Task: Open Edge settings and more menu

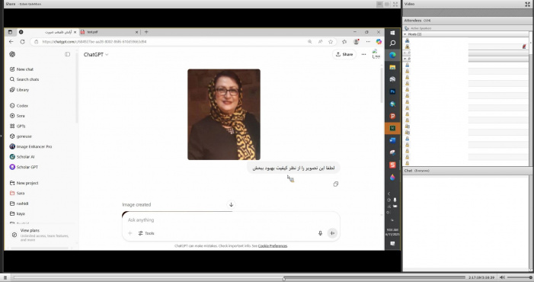Action: (x=368, y=42)
